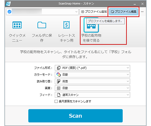
Task: Click the blue checkmark scanner status icon
Action: coord(9,12)
